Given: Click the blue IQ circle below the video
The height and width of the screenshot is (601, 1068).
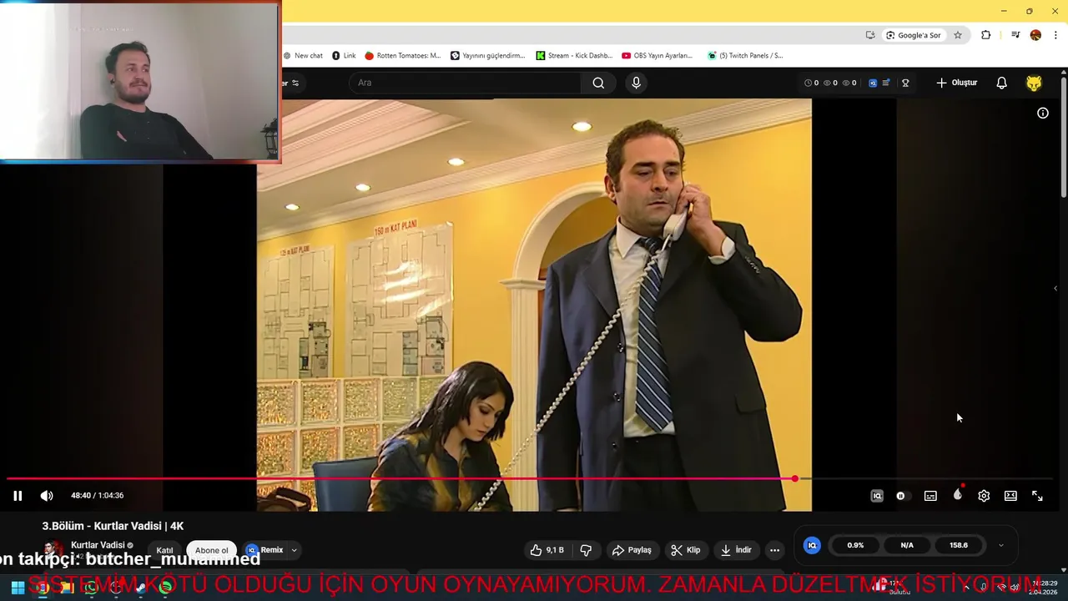Looking at the screenshot, I should pyautogui.click(x=812, y=545).
